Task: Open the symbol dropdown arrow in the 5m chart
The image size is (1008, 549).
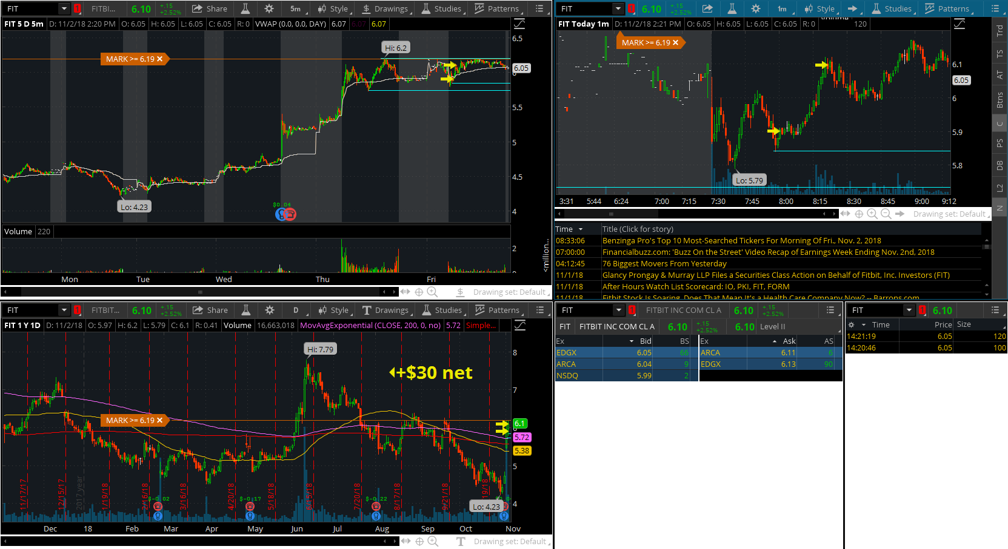Action: click(x=64, y=8)
